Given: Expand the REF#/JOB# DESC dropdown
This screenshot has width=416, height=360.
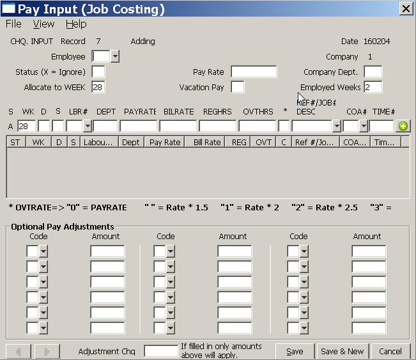Looking at the screenshot, I should click(336, 126).
